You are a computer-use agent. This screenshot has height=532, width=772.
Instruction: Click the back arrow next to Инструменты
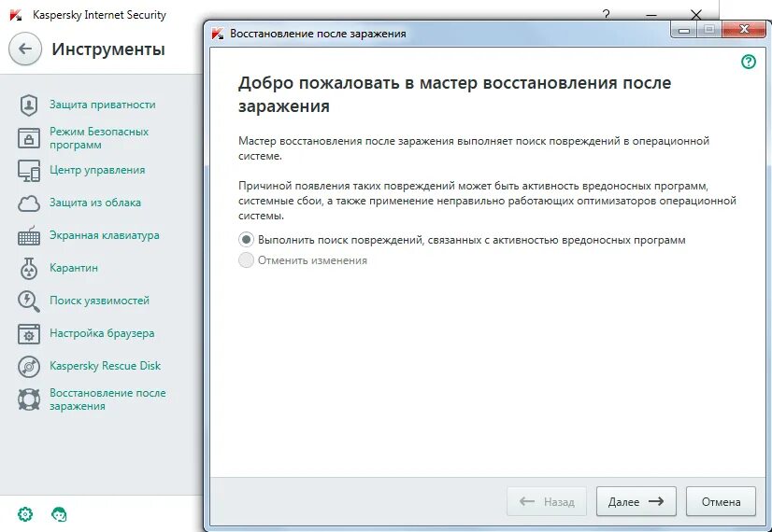tap(24, 49)
